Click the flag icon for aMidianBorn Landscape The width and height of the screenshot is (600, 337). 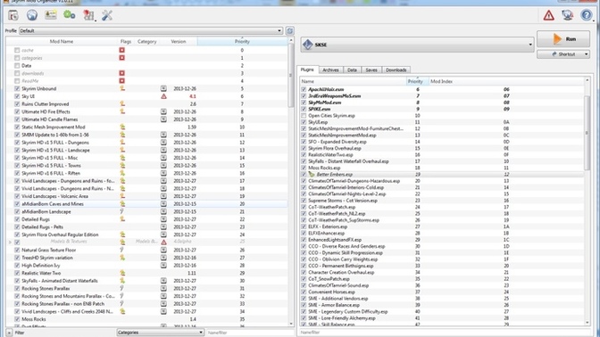click(x=122, y=211)
